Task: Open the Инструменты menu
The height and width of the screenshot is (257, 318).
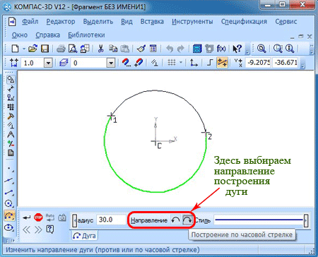Action: pyautogui.click(x=192, y=22)
